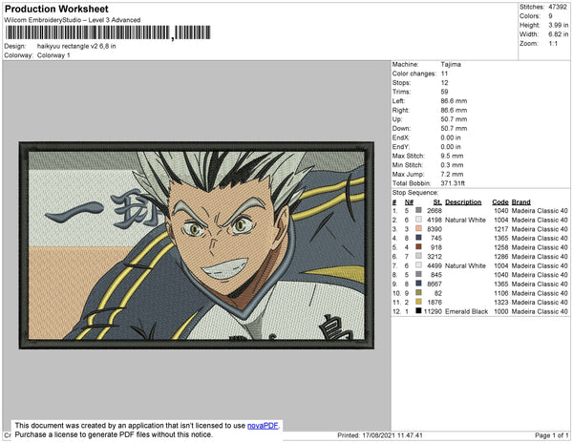Select the Trims value 59
Image resolution: width=573 pixels, height=443 pixels.
(x=444, y=92)
